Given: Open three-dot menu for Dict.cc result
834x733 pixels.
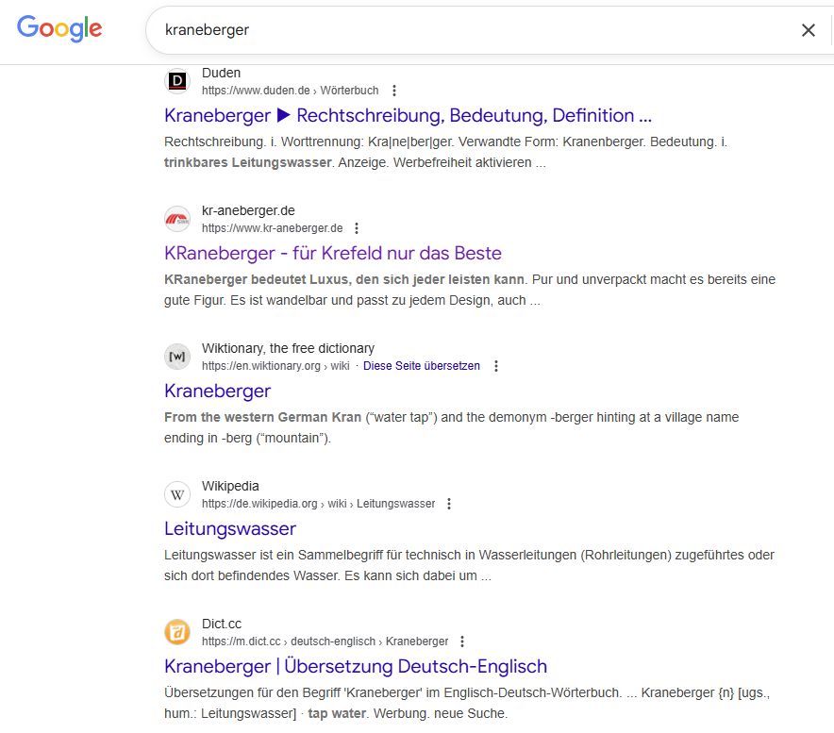Looking at the screenshot, I should [x=462, y=641].
